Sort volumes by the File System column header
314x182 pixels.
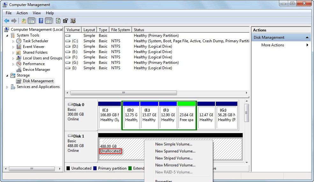pyautogui.click(x=120, y=30)
